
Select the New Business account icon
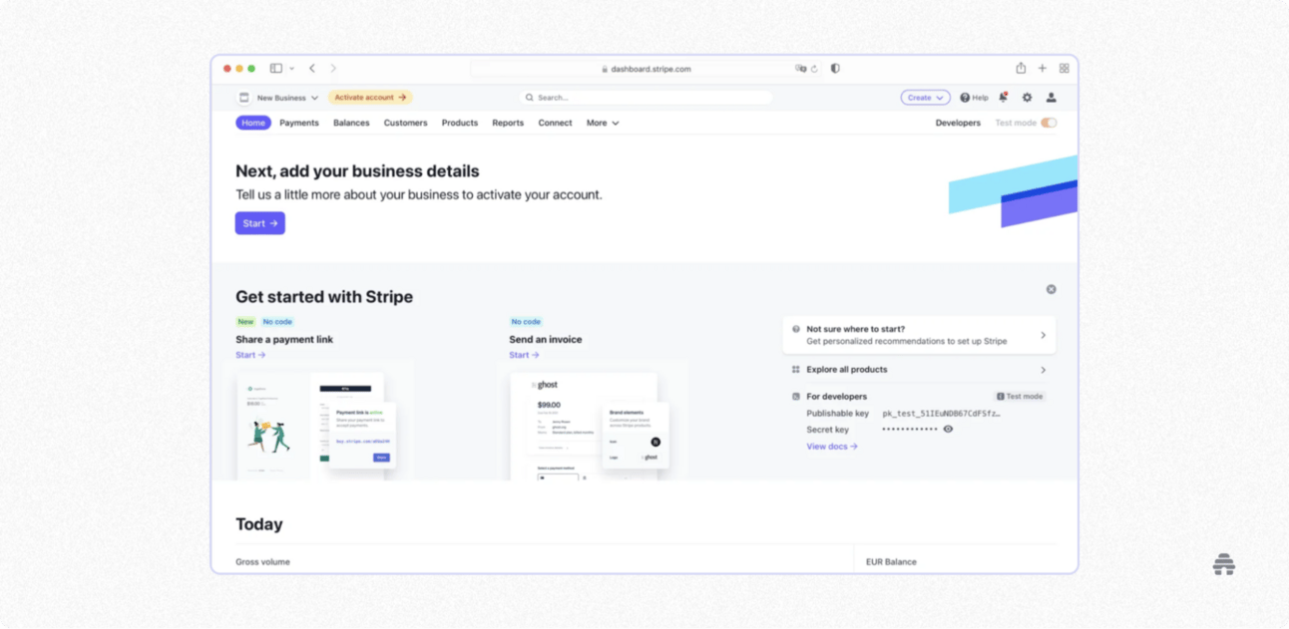click(243, 98)
